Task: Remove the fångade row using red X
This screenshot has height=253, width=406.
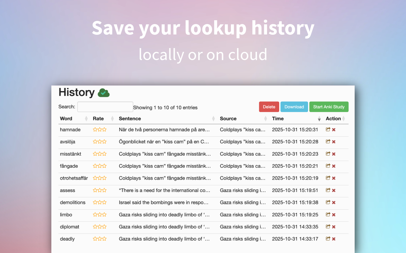Action: 334,166
